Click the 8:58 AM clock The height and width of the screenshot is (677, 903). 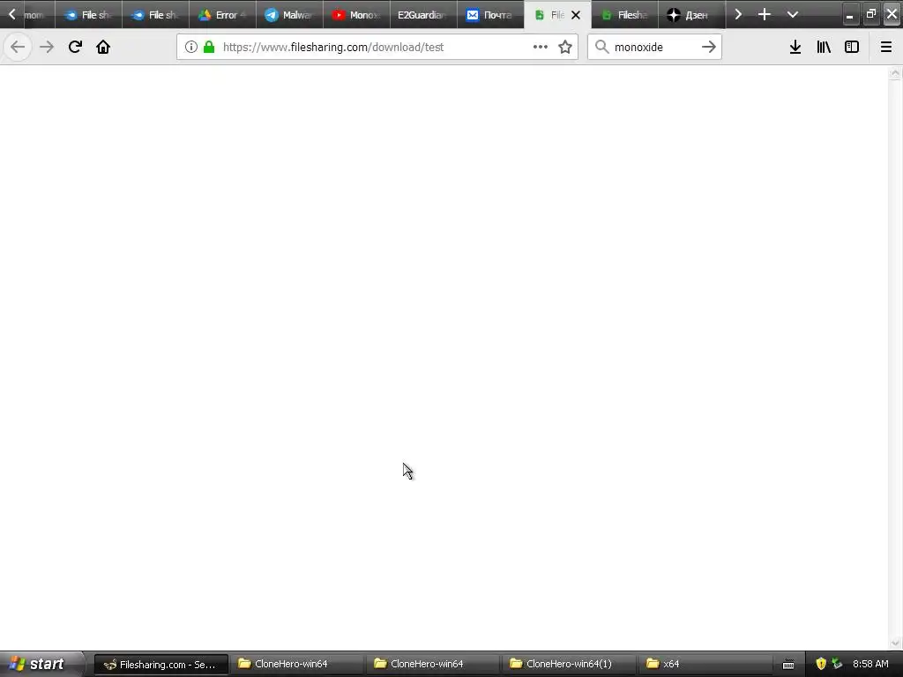click(x=870, y=664)
